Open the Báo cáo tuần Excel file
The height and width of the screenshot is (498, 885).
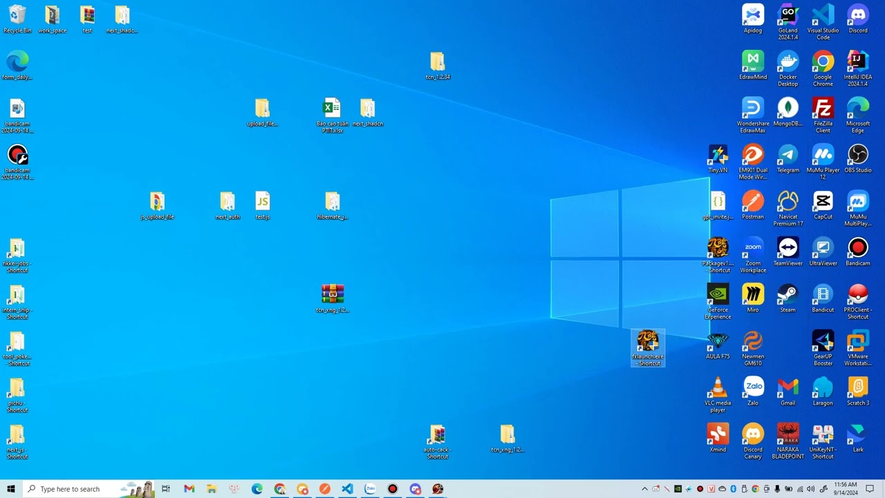332,115
